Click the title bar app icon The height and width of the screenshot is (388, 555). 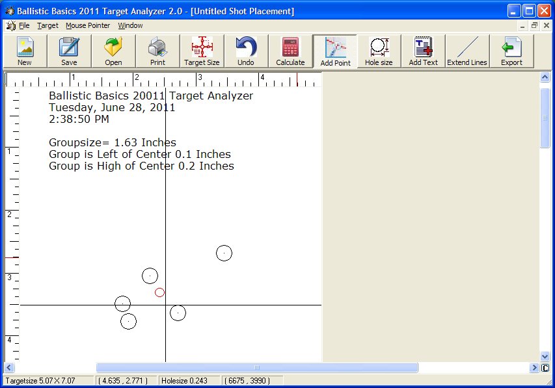click(10, 11)
